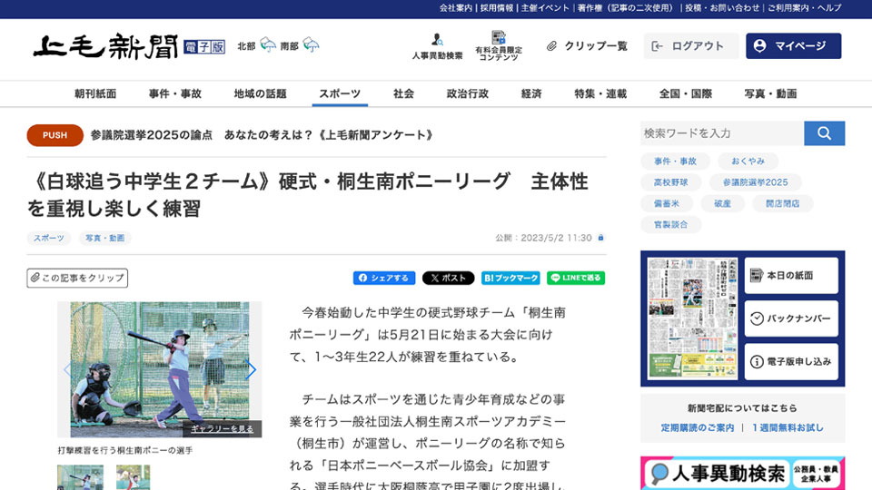Select 朝刊紙面 menu item
The image size is (872, 490).
[x=95, y=93]
